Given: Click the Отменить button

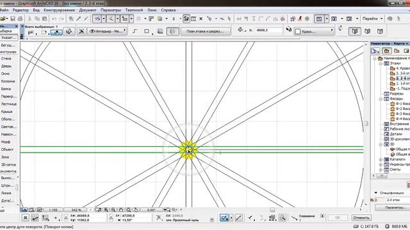Looking at the screenshot, I should tap(361, 217).
